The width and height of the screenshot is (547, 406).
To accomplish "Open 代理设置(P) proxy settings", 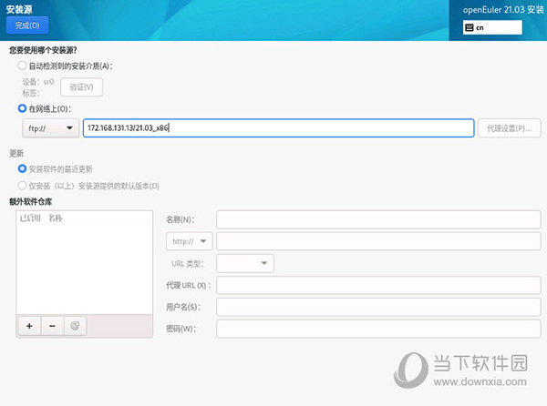I will 510,128.
